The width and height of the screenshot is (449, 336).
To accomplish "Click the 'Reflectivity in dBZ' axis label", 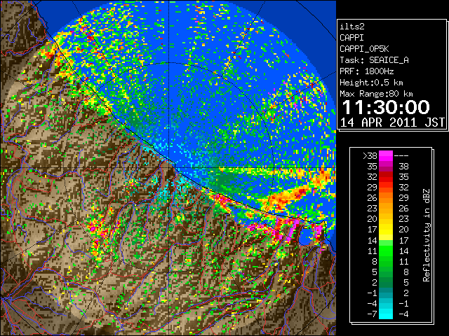I will (x=426, y=235).
